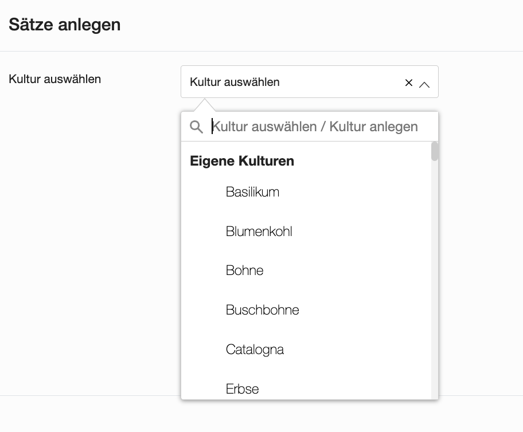Click the empty space left of Basilikum
This screenshot has width=523, height=432.
pyautogui.click(x=204, y=192)
